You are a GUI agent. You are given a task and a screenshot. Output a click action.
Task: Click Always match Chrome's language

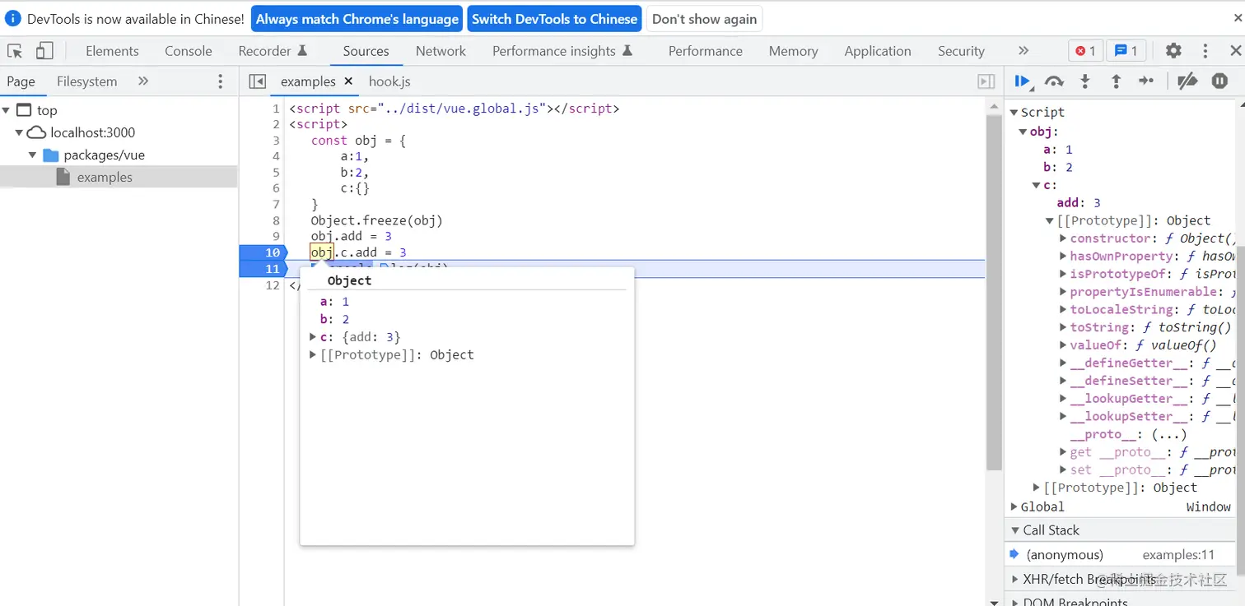[357, 19]
